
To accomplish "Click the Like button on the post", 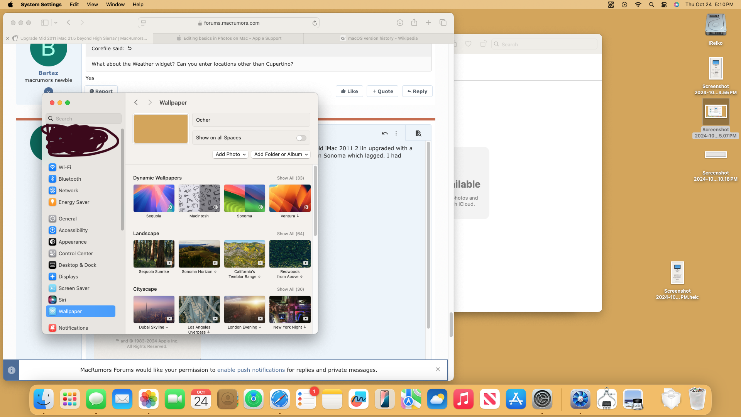I will pos(349,91).
